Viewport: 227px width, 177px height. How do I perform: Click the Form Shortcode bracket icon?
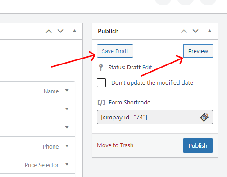pos(101,103)
